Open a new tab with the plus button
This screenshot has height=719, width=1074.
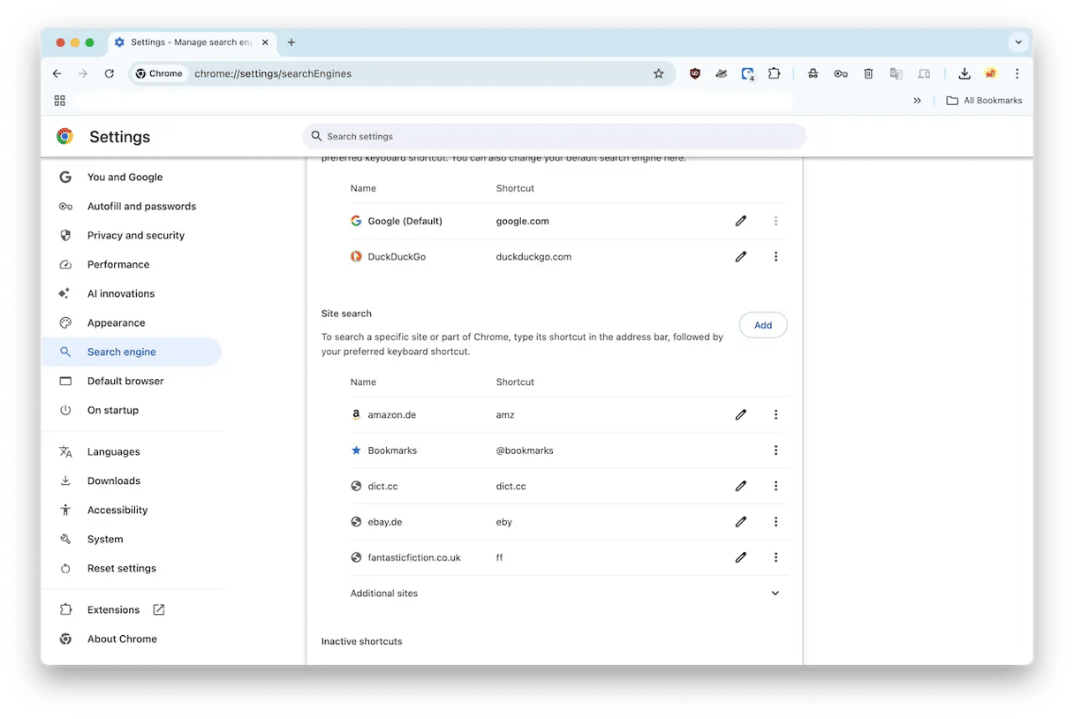(291, 42)
